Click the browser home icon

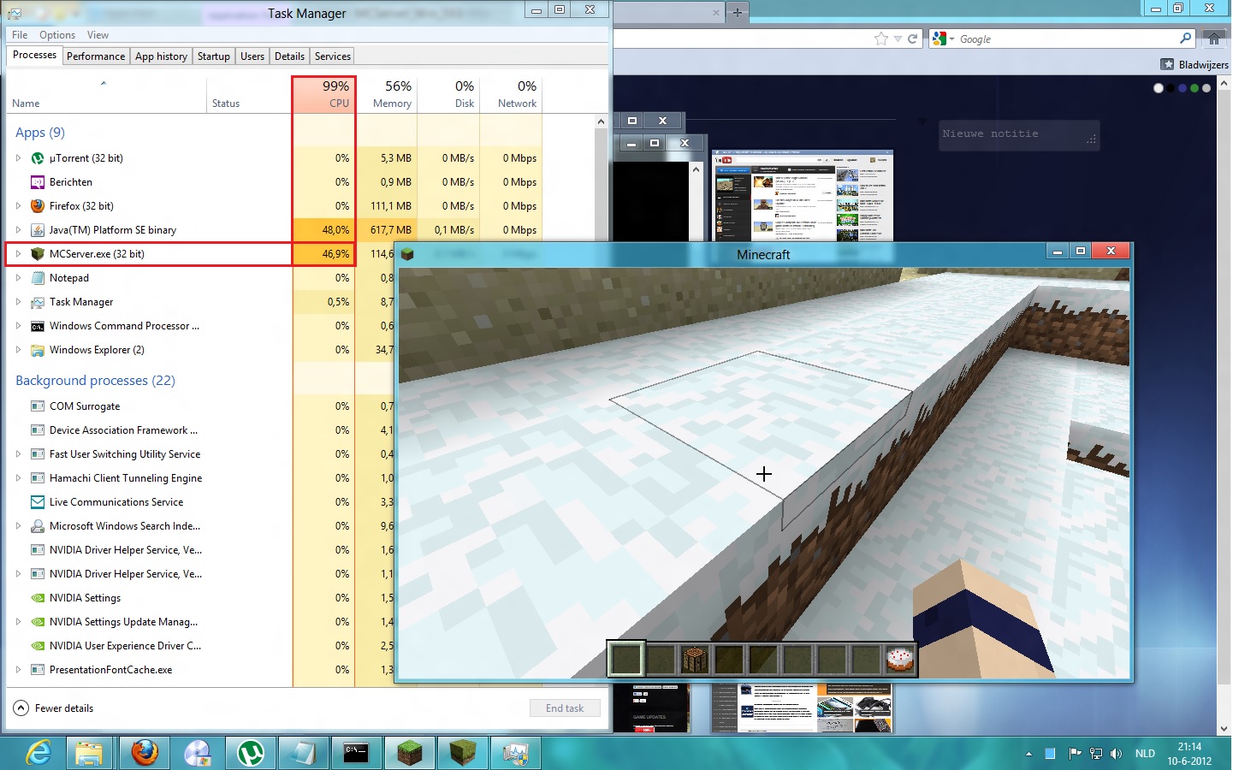point(1213,38)
